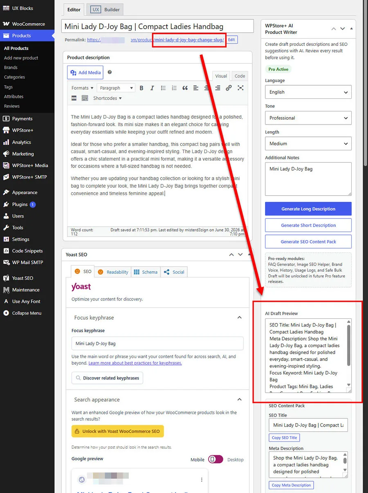Image resolution: width=368 pixels, height=493 pixels.
Task: Click the Generate SEO Content Pack button
Action: tap(308, 241)
